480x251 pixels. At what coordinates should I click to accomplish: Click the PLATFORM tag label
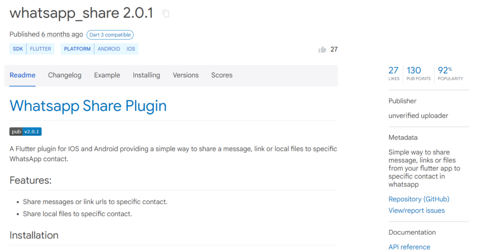[77, 49]
